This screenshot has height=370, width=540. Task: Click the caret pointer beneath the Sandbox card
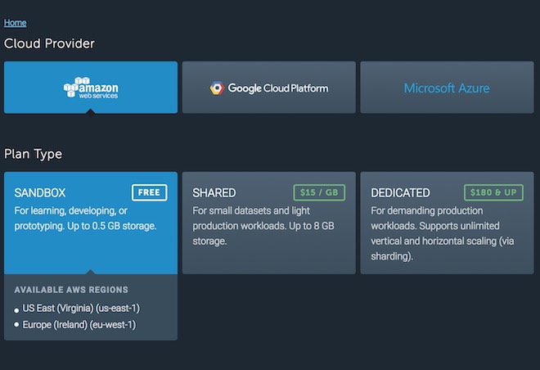click(x=91, y=272)
